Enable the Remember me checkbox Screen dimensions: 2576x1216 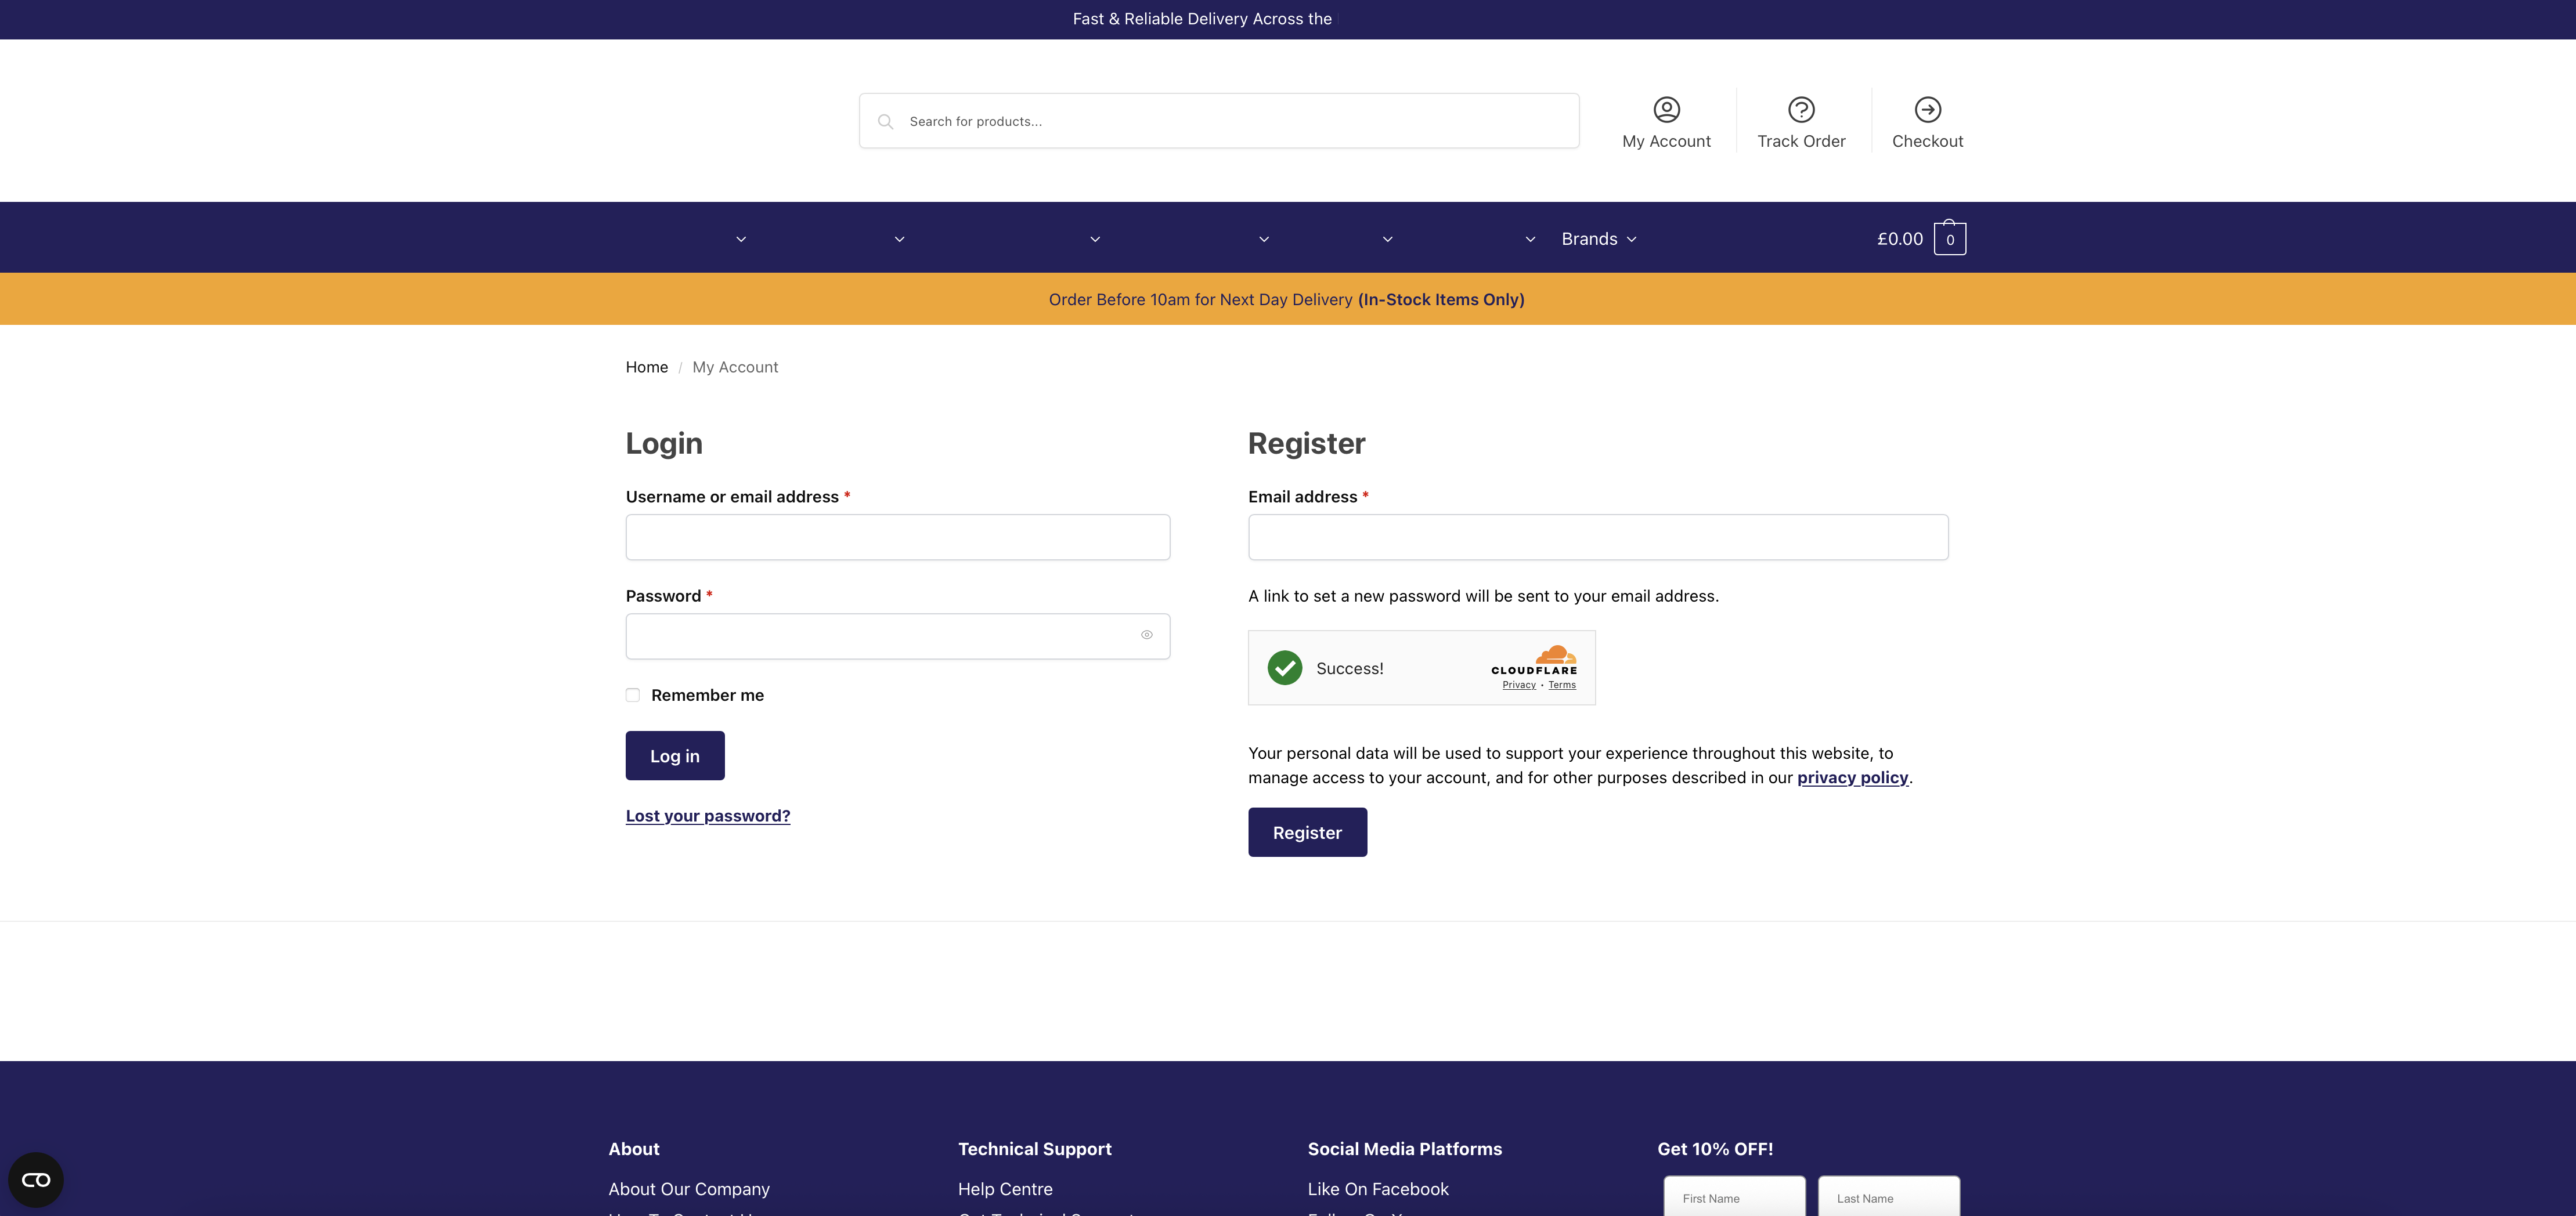point(632,694)
